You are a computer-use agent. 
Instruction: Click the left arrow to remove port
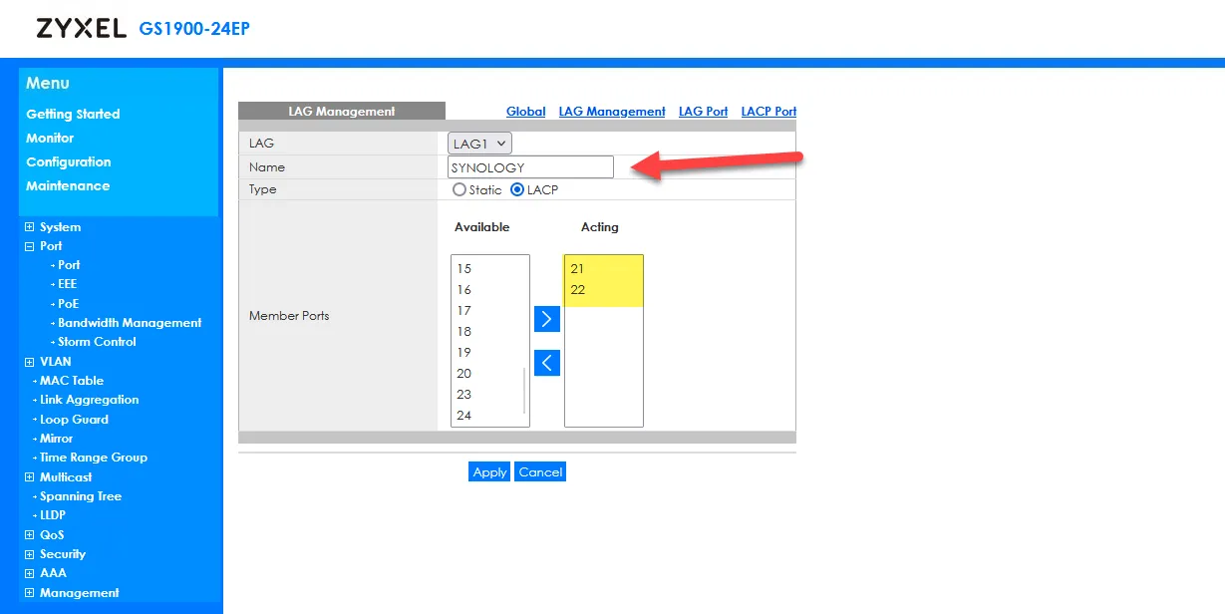click(547, 363)
